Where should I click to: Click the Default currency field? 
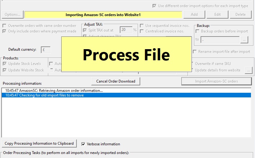click(x=46, y=50)
